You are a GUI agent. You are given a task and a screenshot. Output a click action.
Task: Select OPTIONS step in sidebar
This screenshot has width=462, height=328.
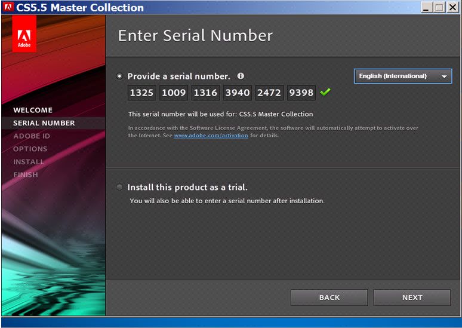coord(30,149)
